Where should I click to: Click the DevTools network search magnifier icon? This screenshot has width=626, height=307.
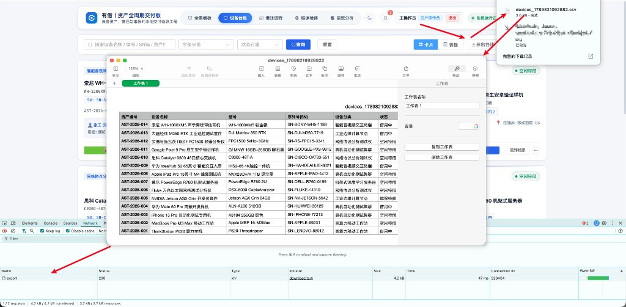click(x=32, y=231)
